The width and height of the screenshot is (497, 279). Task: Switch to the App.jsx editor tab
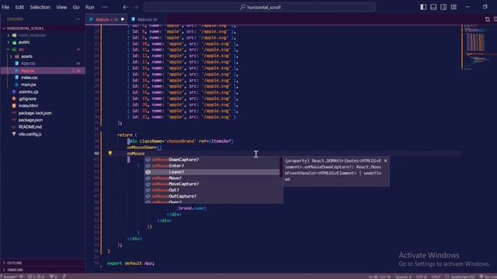[x=106, y=19]
